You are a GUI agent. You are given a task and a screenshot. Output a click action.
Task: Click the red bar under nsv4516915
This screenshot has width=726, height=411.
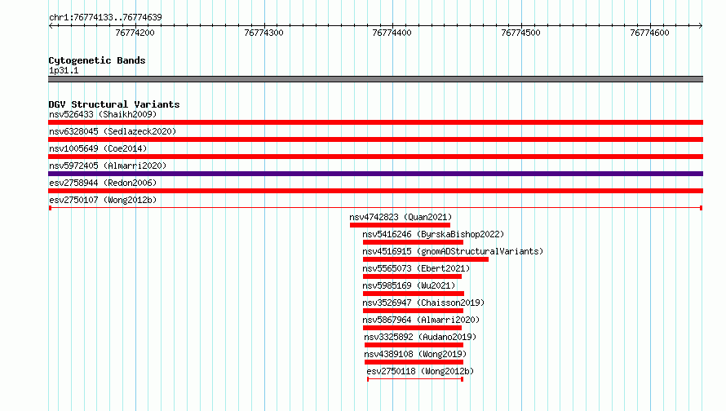point(426,259)
